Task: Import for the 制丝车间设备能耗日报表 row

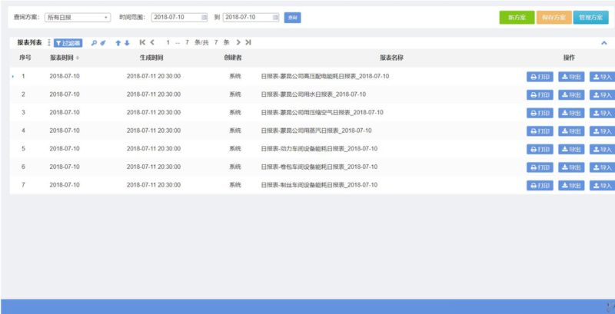Action: click(x=601, y=186)
